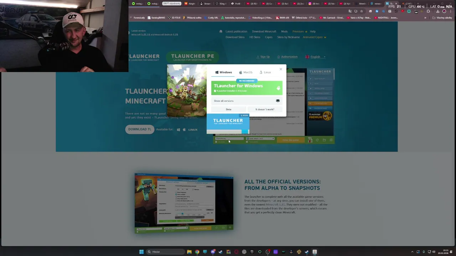Viewport: 456px width, 256px height.
Task: Open Google Chrome from taskbar
Action: point(197,252)
